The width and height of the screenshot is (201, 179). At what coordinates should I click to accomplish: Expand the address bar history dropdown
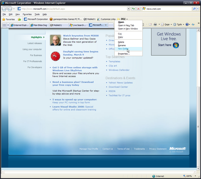(x=128, y=9)
